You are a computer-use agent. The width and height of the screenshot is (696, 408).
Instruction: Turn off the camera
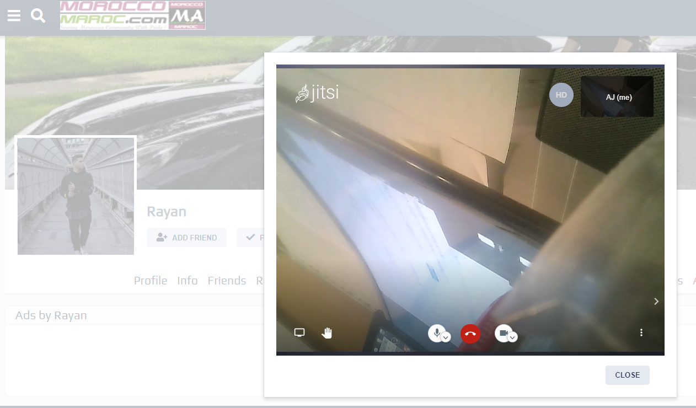tap(503, 332)
